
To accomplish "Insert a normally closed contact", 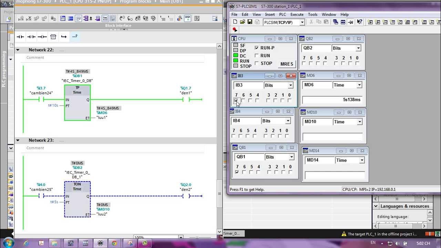I will (31, 37).
